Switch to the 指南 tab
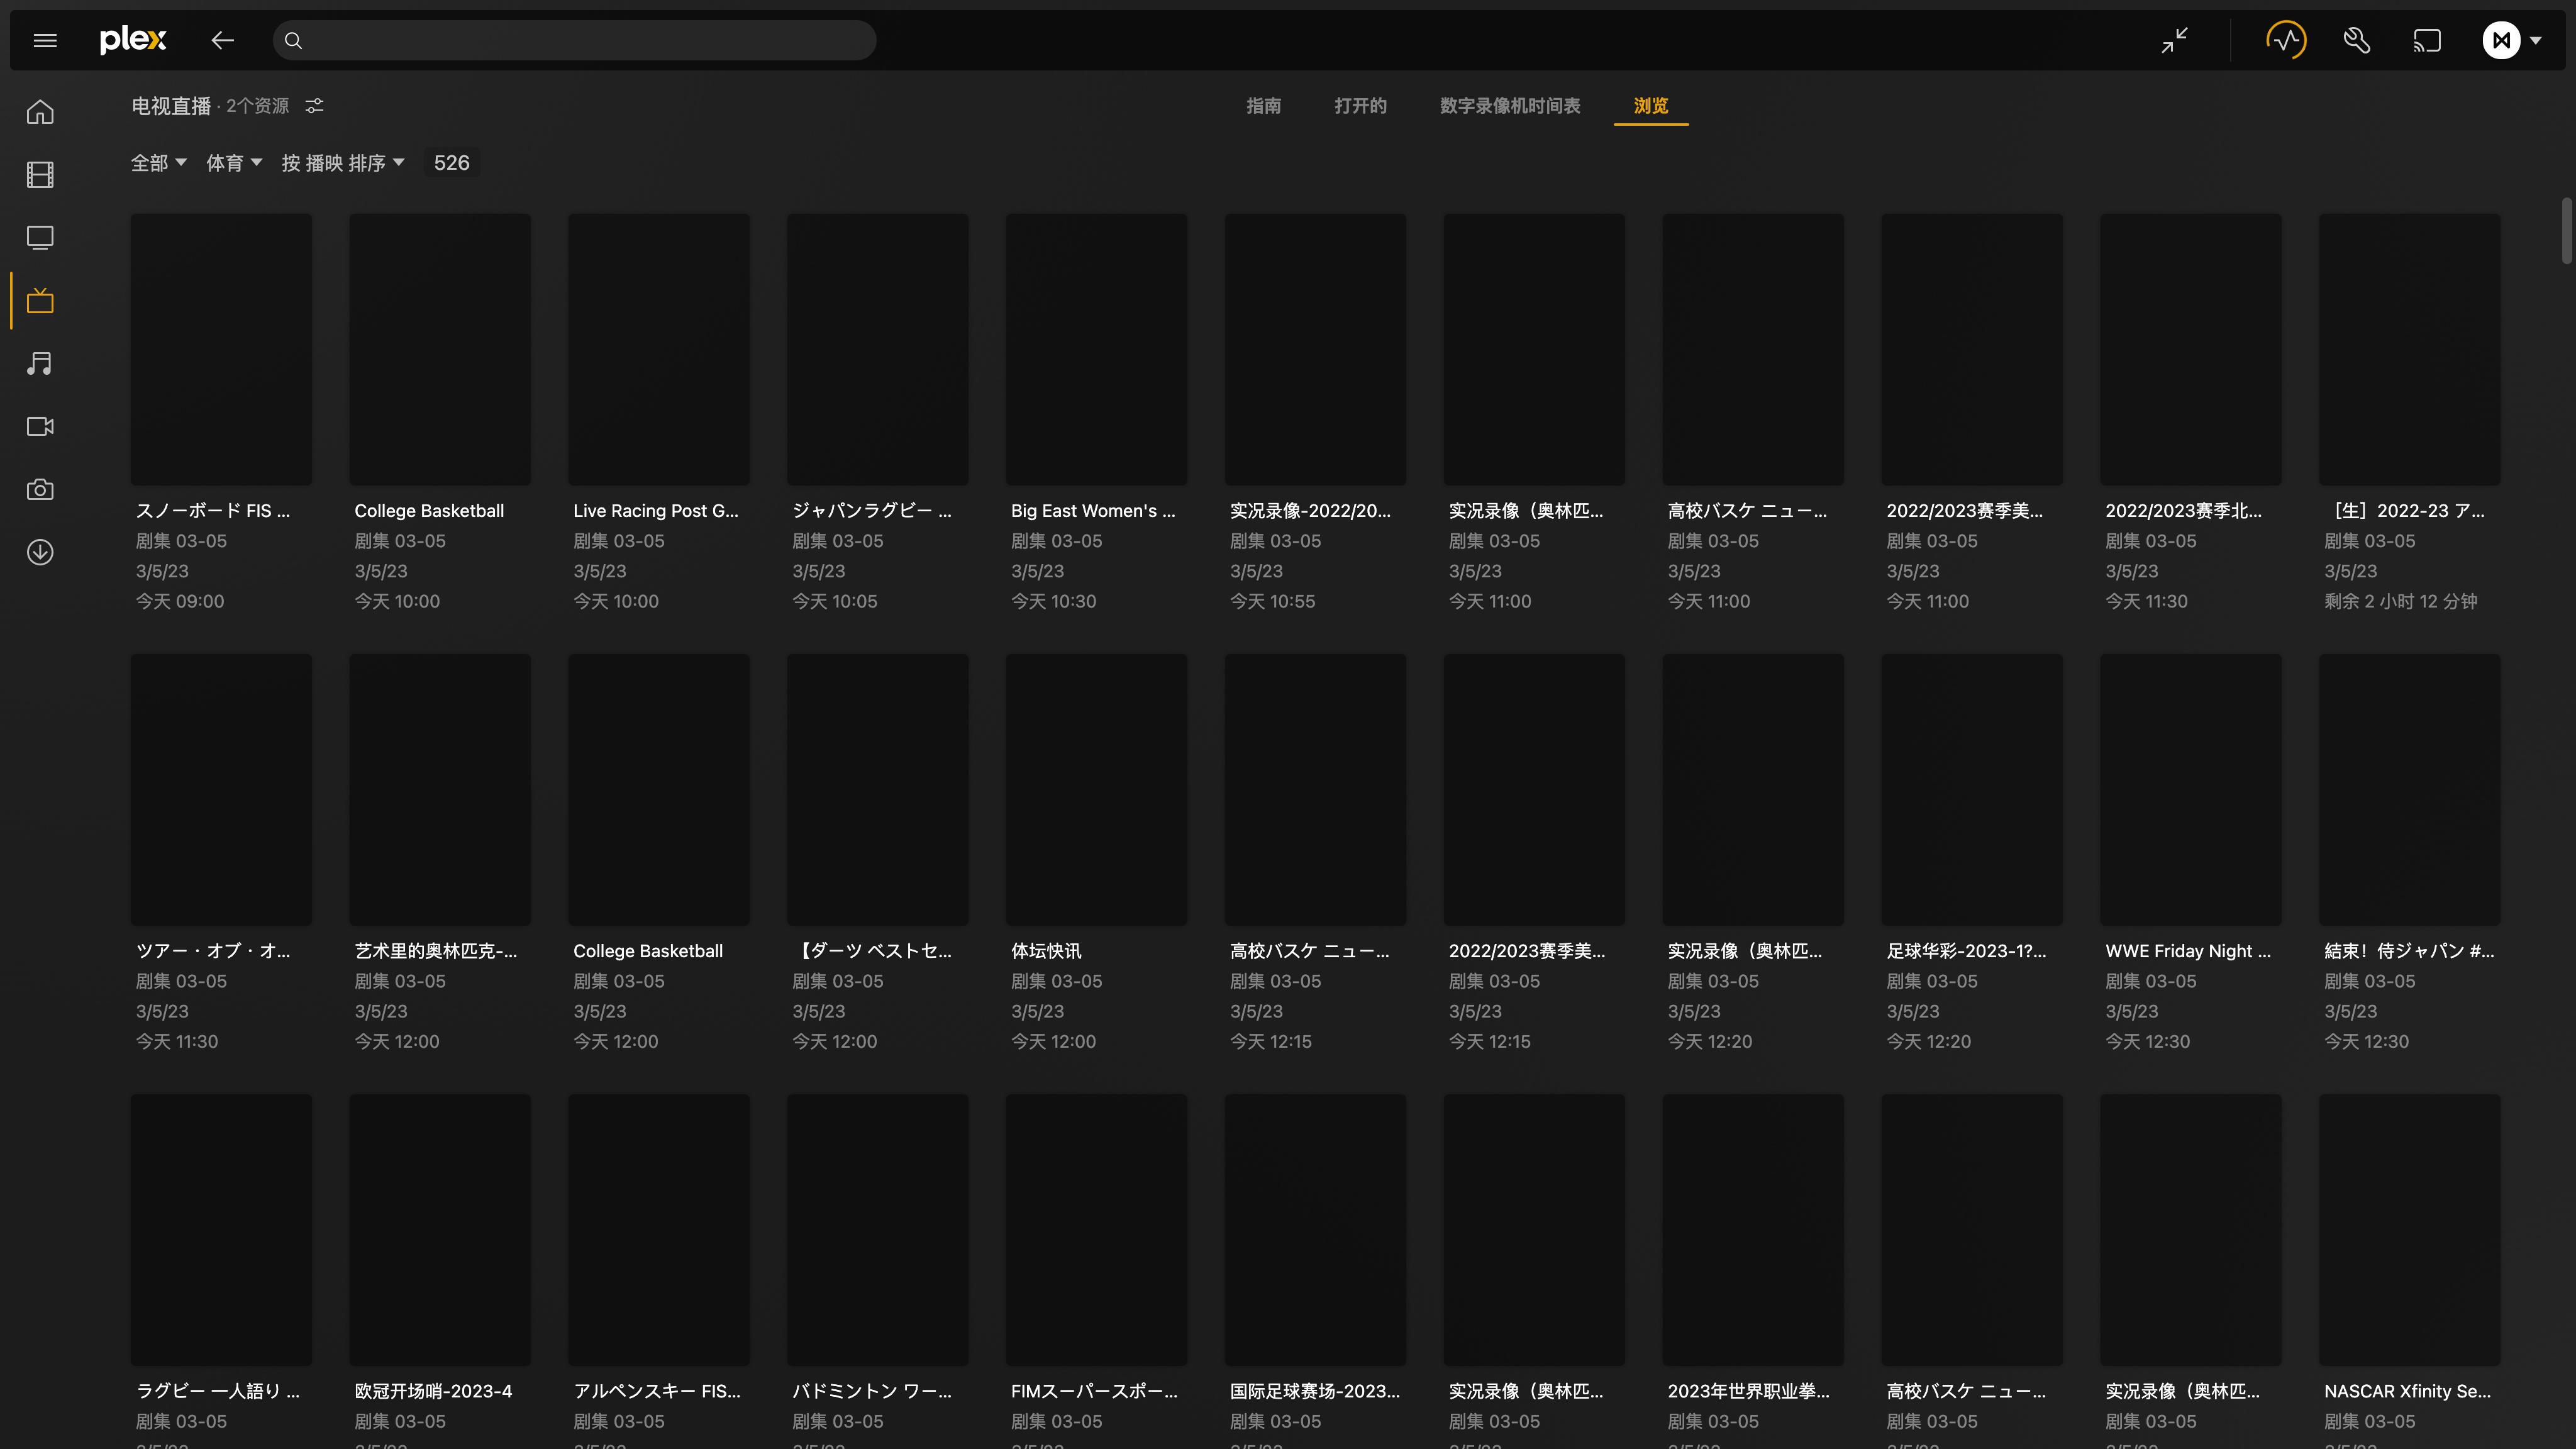The height and width of the screenshot is (1449, 2576). click(x=1264, y=106)
